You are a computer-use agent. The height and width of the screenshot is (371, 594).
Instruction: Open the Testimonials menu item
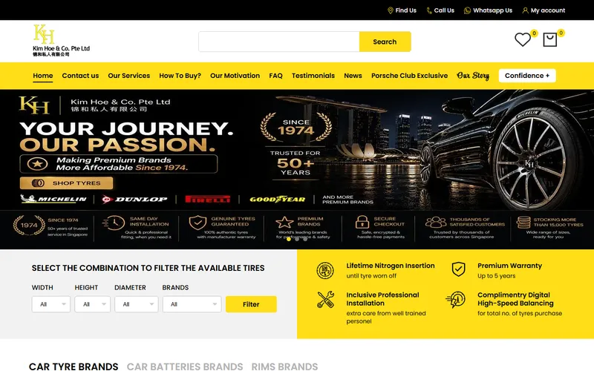[313, 76]
